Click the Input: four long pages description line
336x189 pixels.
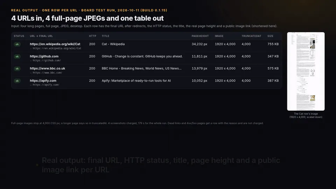point(144,26)
